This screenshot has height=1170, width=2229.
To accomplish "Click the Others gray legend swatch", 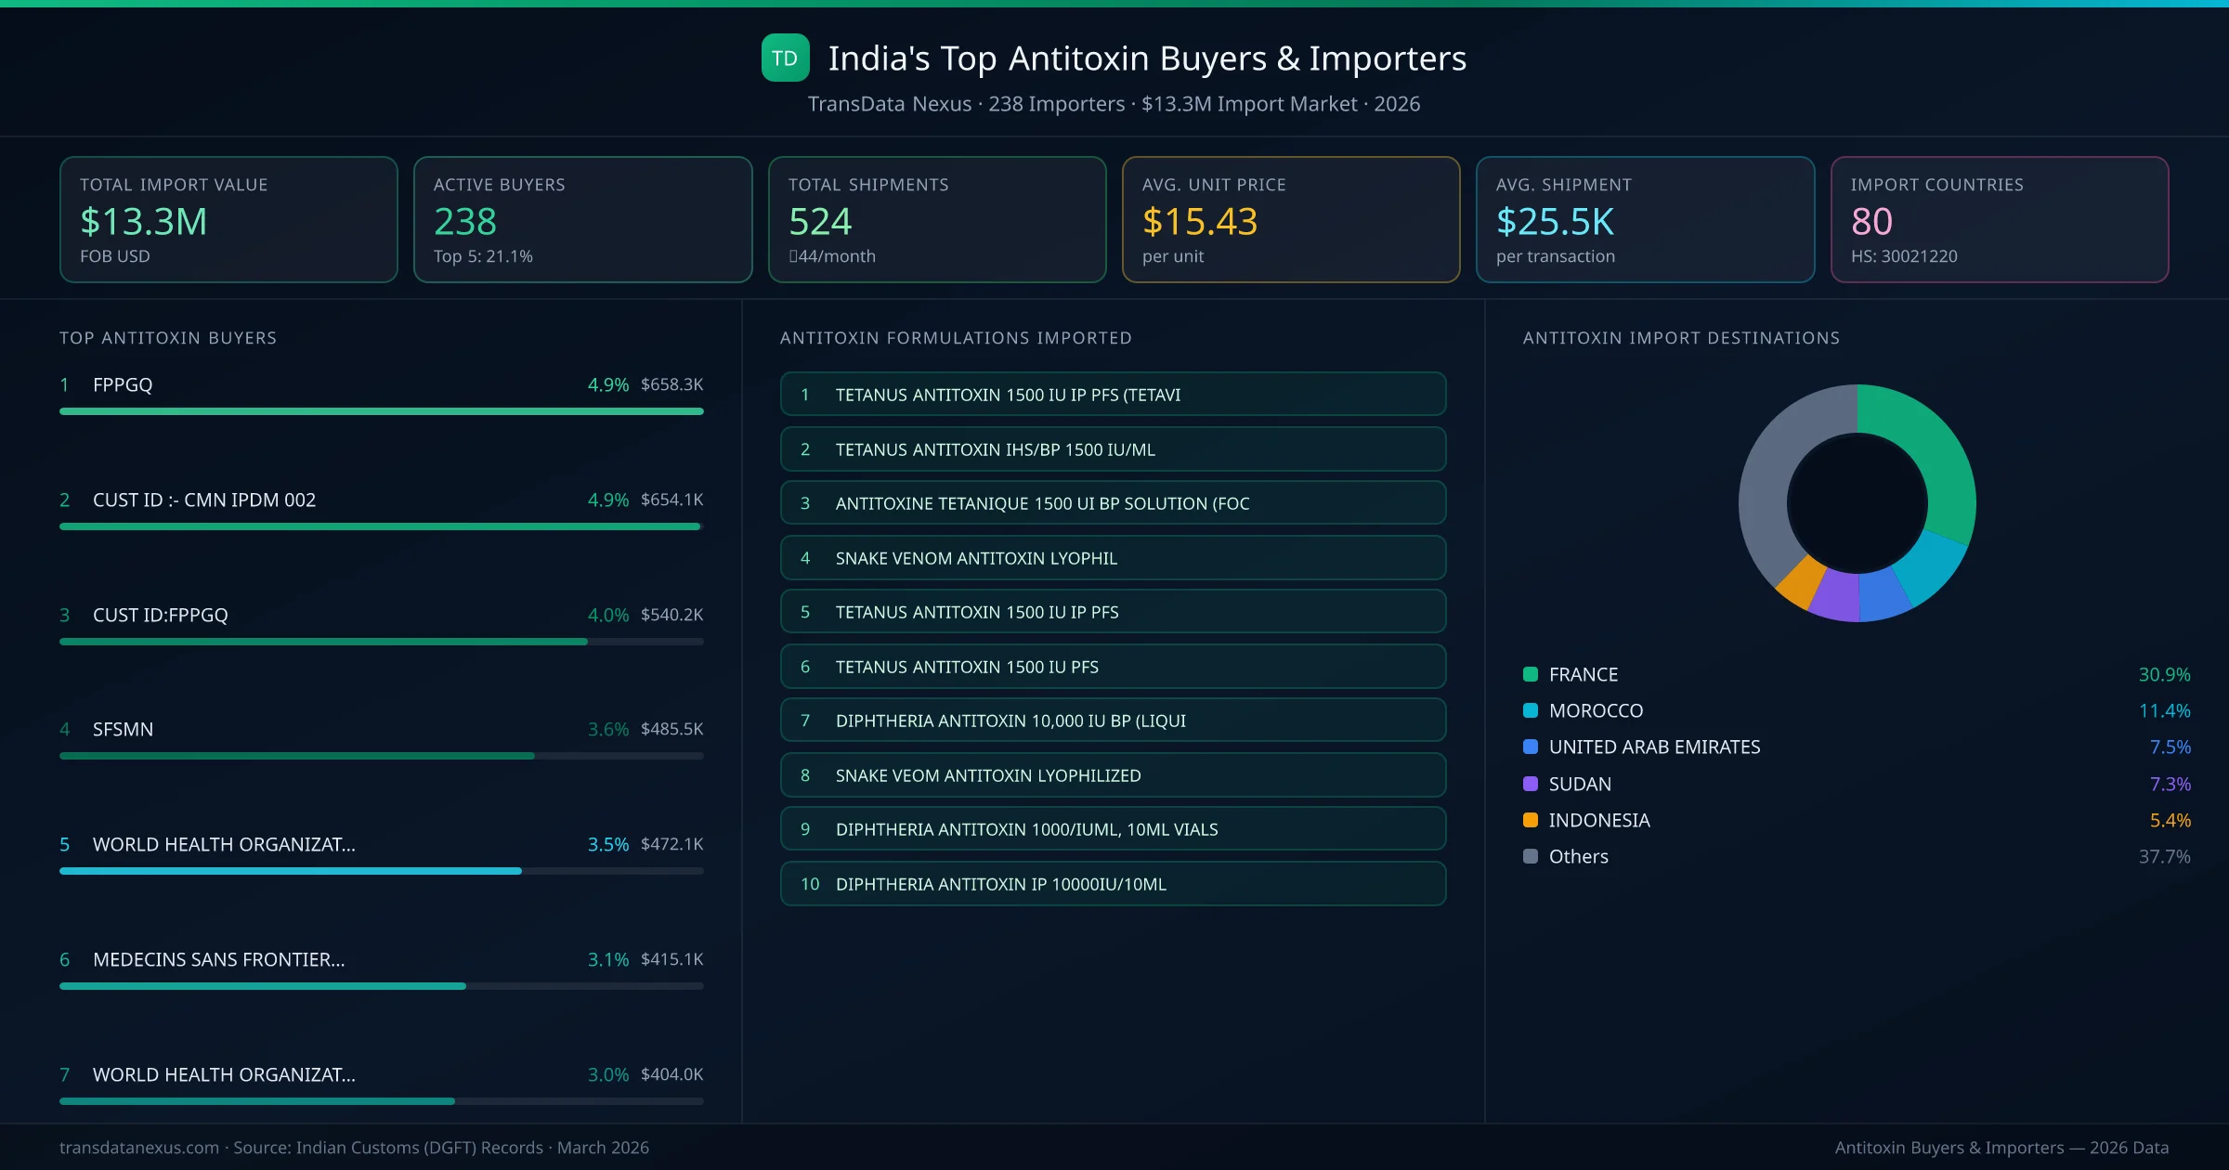I will pos(1530,856).
